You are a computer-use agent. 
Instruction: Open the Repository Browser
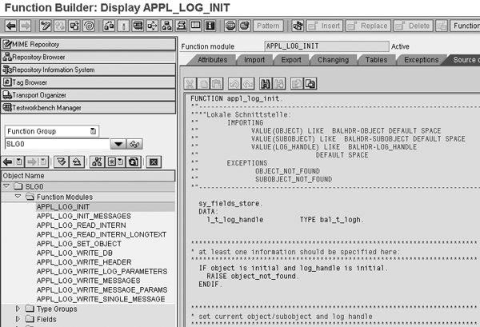click(89, 57)
